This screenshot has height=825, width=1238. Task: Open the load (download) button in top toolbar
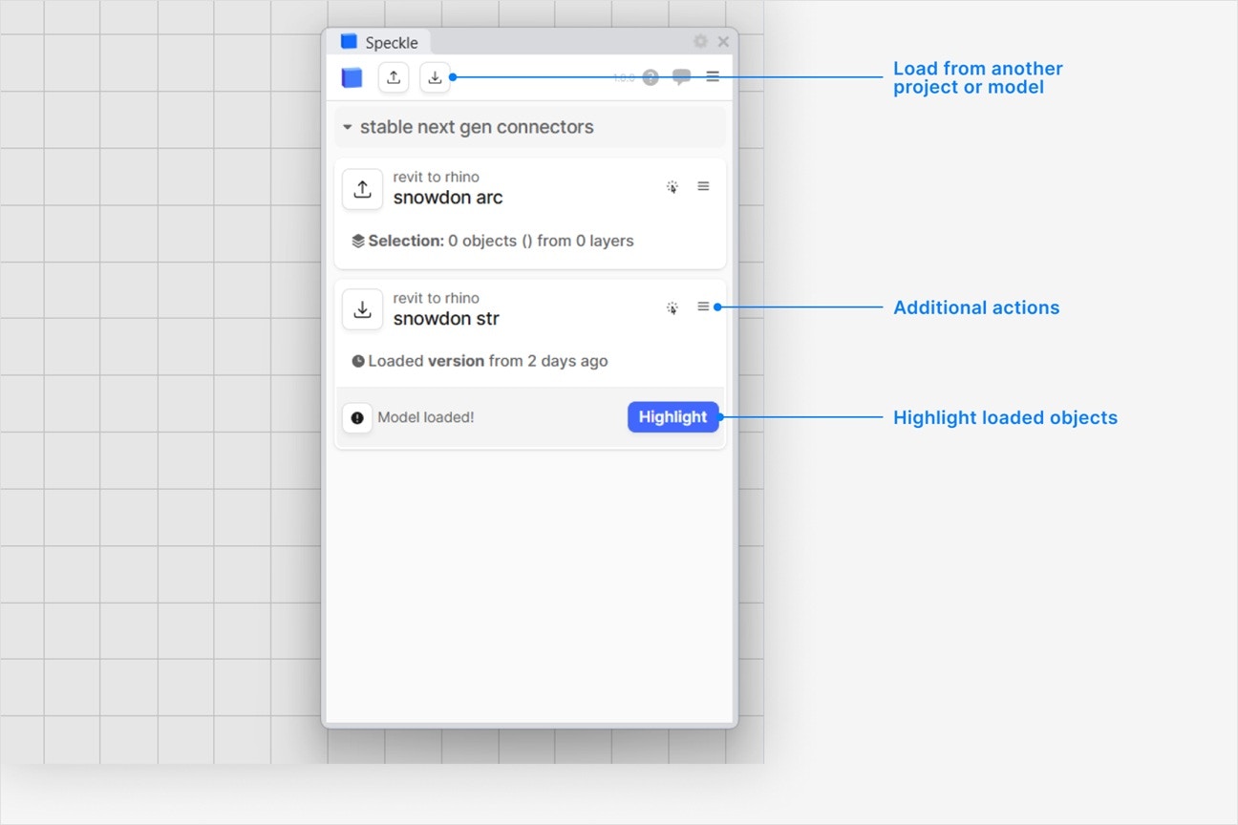coord(435,77)
